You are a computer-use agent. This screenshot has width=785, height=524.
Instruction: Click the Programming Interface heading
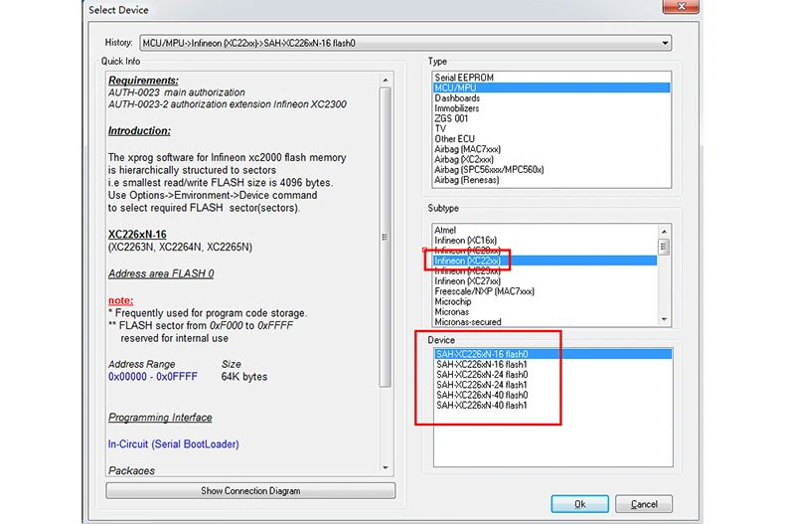(x=160, y=418)
